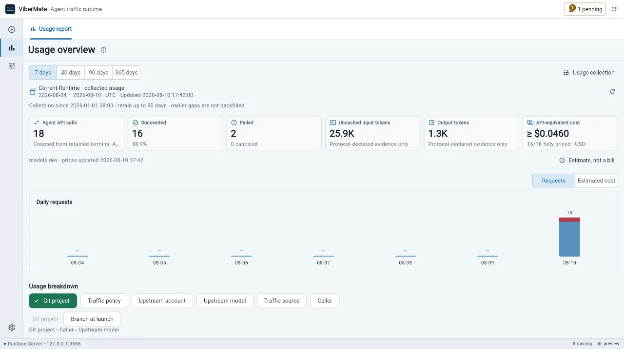Select the 7 days range

(x=43, y=72)
